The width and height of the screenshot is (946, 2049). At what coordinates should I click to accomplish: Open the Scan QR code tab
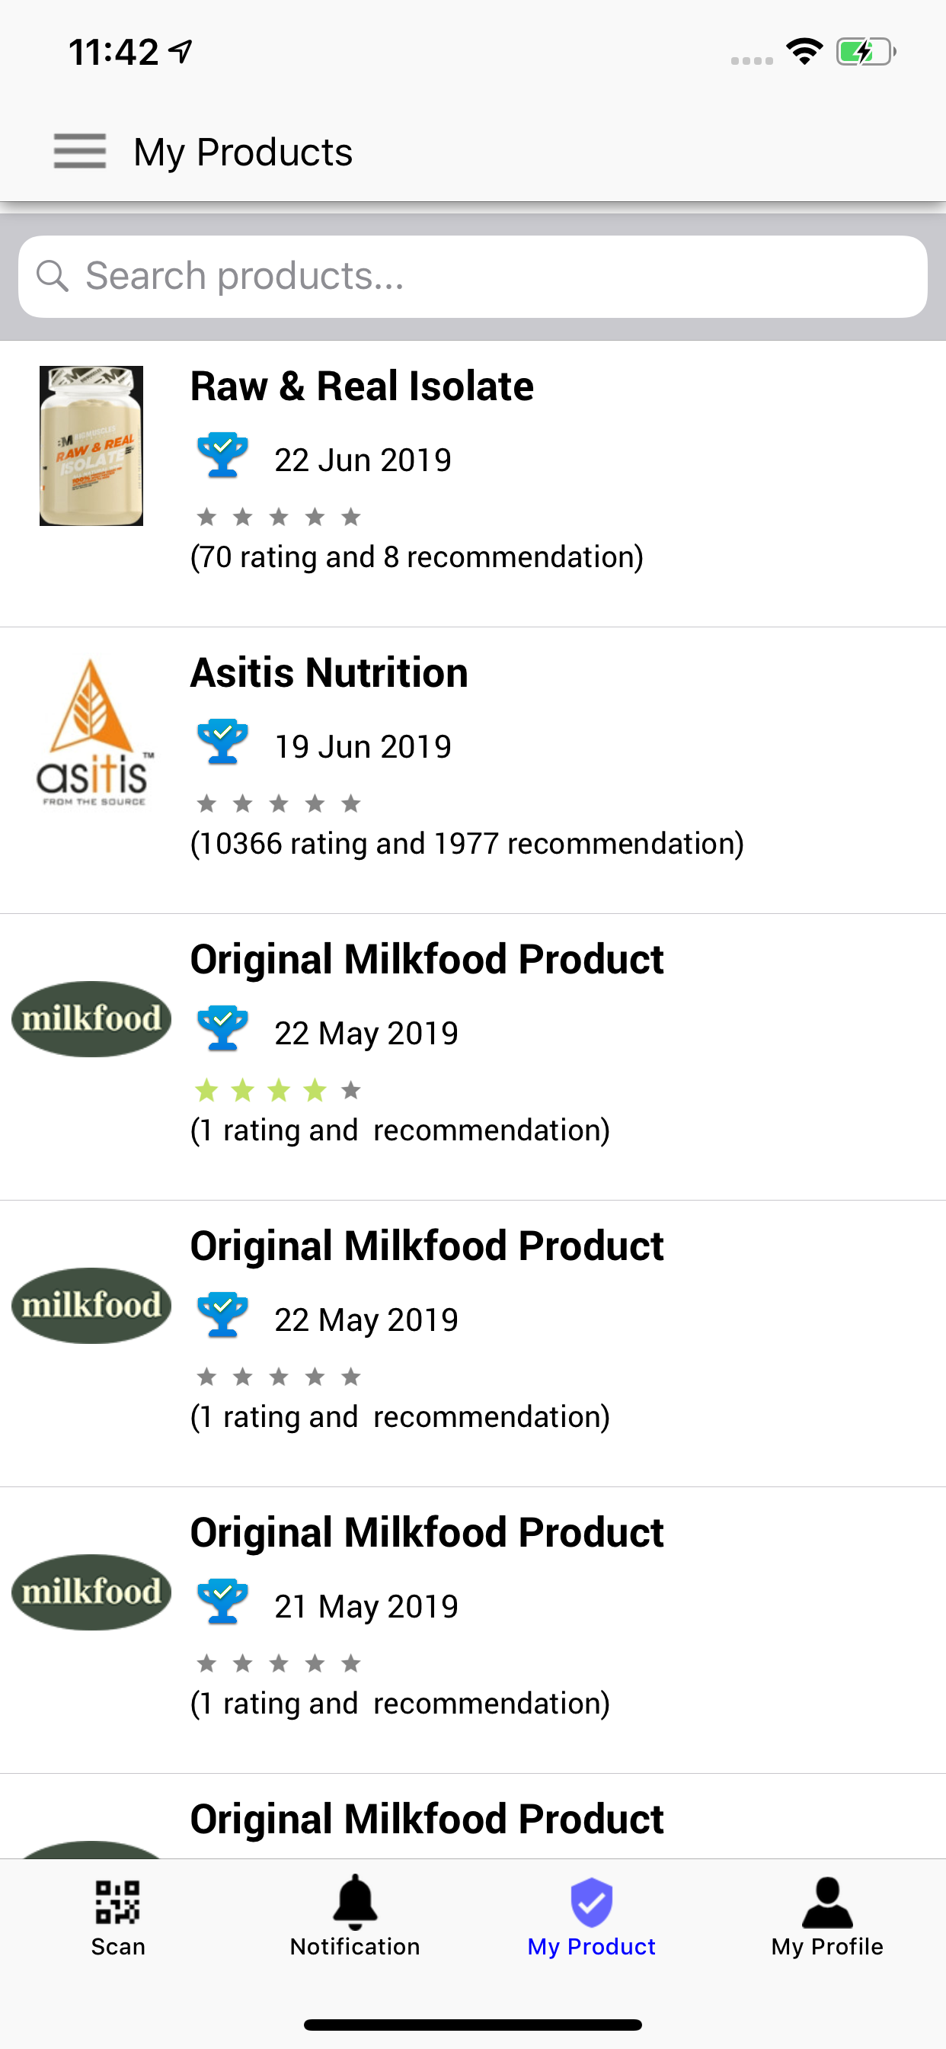117,1917
